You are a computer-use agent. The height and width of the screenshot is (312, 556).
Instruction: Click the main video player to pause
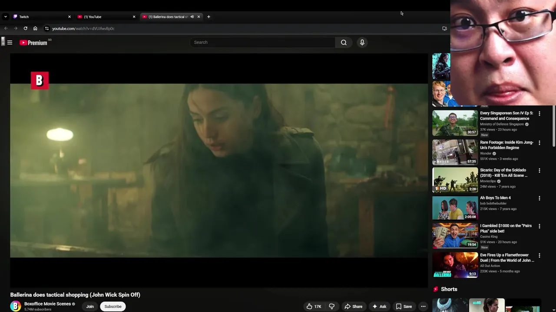pyautogui.click(x=219, y=170)
